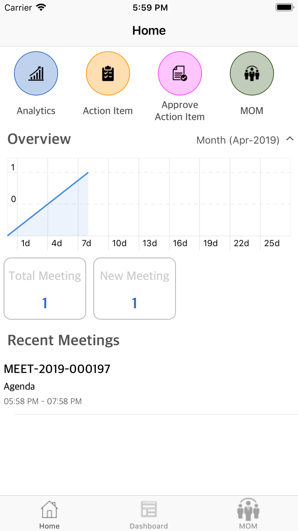Tap the meeting time 05:58 PM - 07:58 PM
The width and height of the screenshot is (298, 531).
(x=43, y=401)
